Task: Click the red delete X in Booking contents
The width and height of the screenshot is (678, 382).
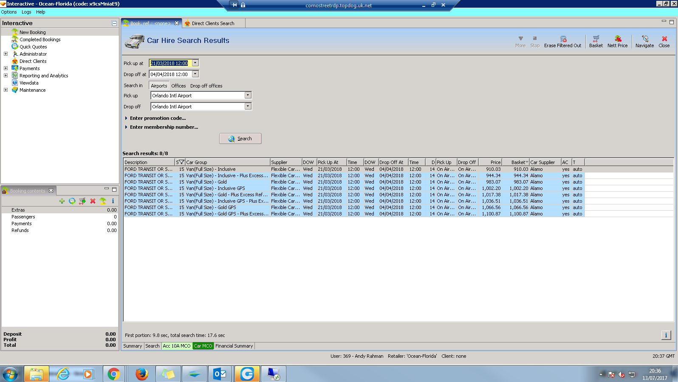Action: tap(93, 201)
